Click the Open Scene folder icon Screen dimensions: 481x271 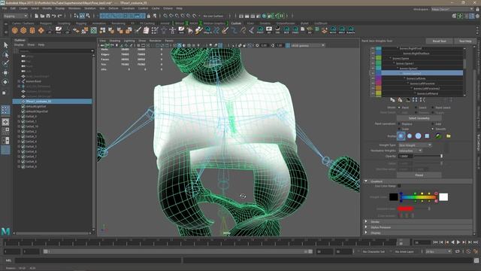tap(42, 16)
